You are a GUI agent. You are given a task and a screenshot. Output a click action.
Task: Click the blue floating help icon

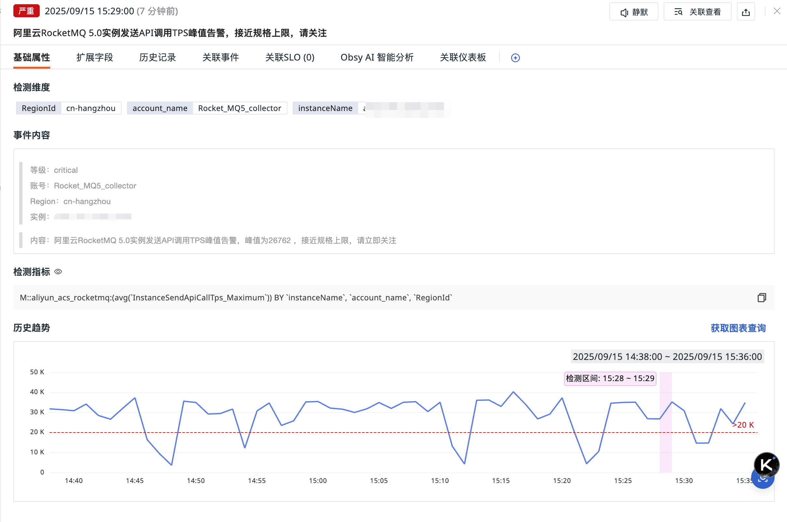(x=762, y=483)
